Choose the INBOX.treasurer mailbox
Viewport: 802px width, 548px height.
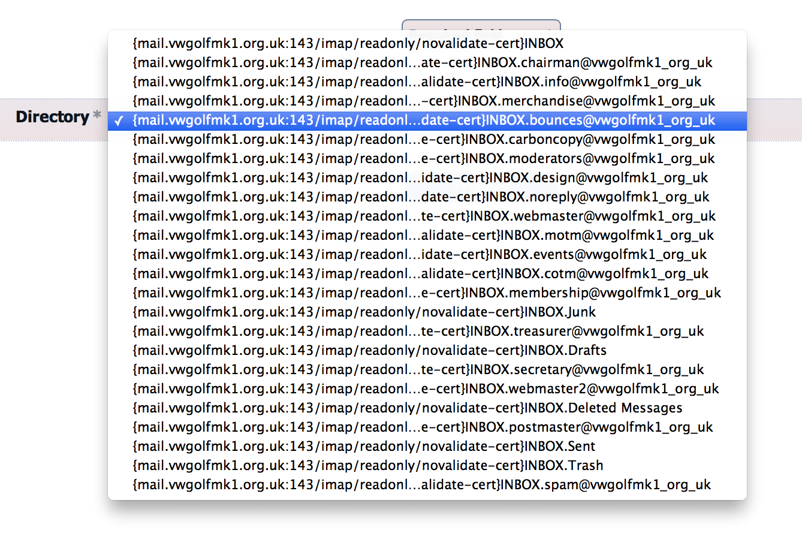418,331
